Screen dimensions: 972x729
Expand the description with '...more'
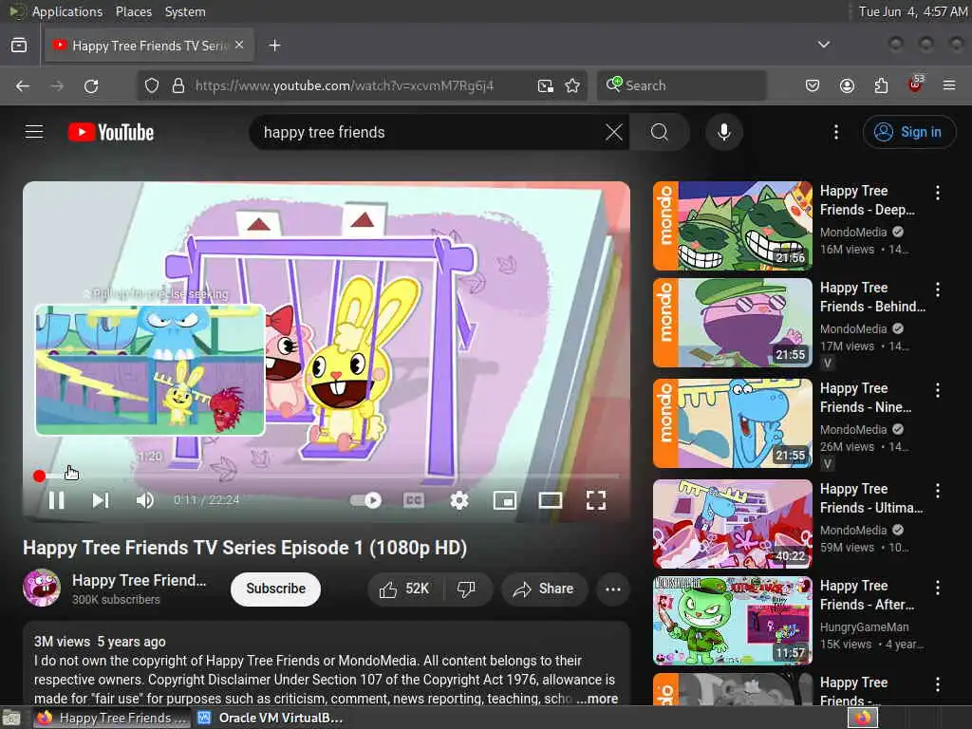click(597, 699)
